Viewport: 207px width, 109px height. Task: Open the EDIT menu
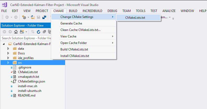coord(15,11)
